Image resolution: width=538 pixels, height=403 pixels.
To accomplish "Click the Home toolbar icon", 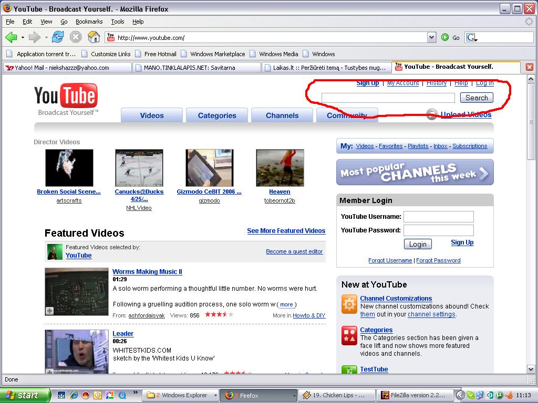I will click(94, 37).
